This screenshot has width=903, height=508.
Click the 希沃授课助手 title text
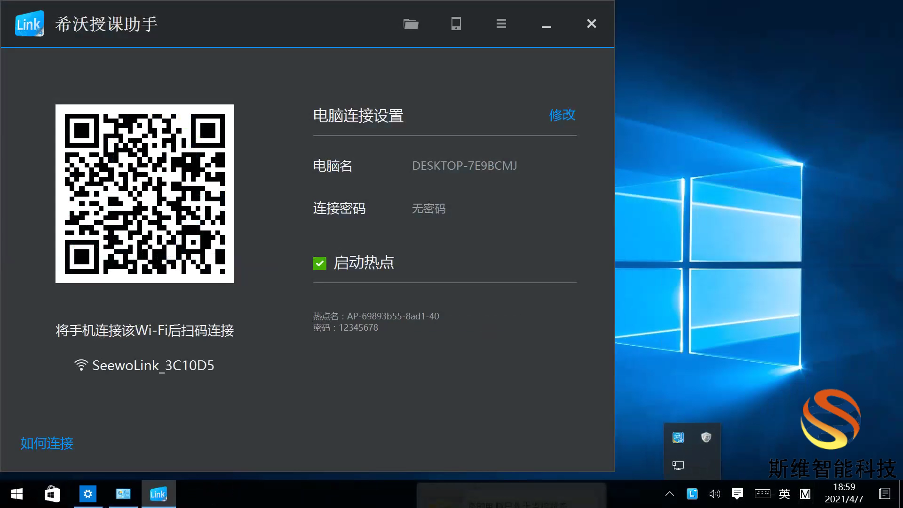[106, 24]
